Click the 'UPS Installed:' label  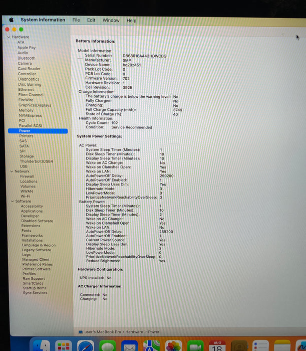coord(92,278)
